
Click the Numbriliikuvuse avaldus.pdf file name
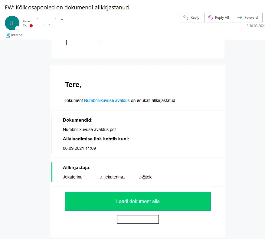pyautogui.click(x=89, y=130)
